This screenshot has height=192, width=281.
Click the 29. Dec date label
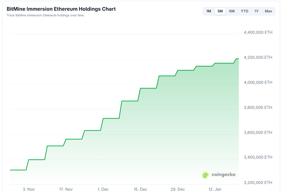178,189
